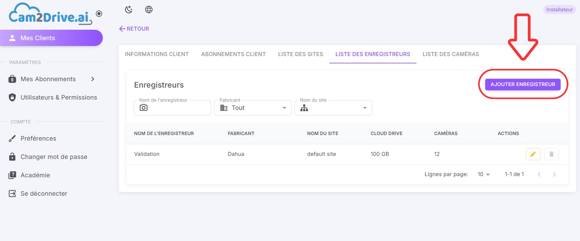Expand the Mes Abonnements chevron
580x241 pixels.
[x=93, y=79]
